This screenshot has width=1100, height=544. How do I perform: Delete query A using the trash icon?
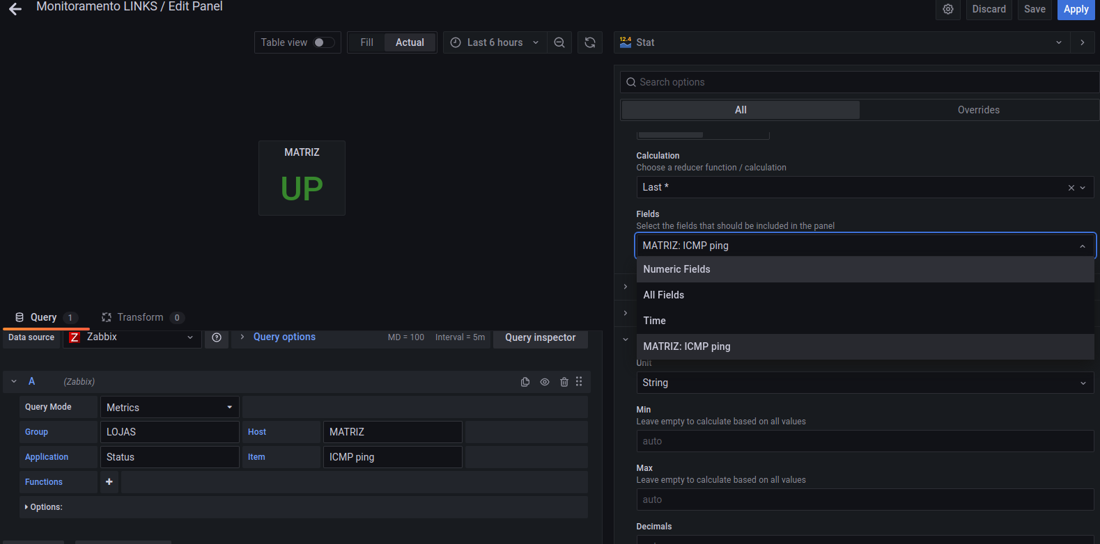coord(564,382)
